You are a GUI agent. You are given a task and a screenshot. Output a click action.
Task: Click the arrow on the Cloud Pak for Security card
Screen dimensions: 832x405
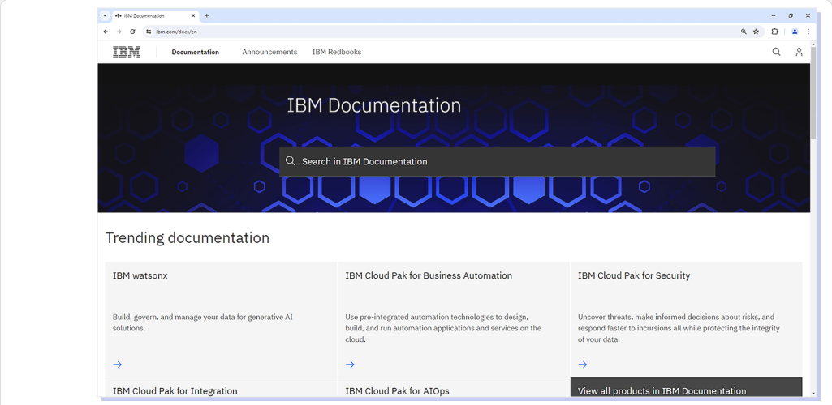[x=583, y=364]
